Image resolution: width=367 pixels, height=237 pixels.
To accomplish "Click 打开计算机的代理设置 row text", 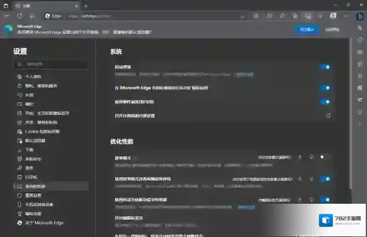I will click(135, 116).
